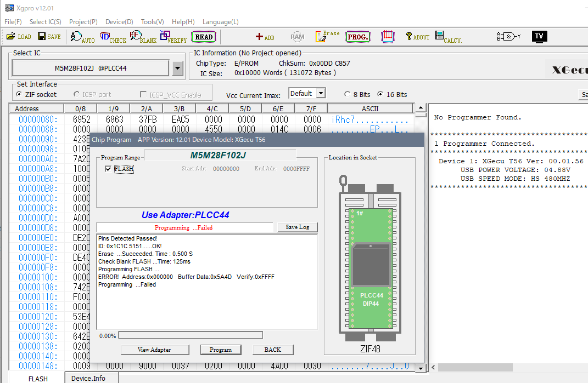The height and width of the screenshot is (383, 588).
Task: Run BLANK check from toolbar
Action: point(143,37)
